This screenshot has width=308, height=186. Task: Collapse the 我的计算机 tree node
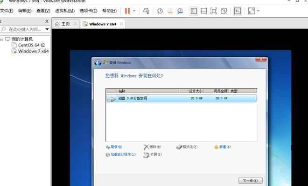tap(2, 39)
